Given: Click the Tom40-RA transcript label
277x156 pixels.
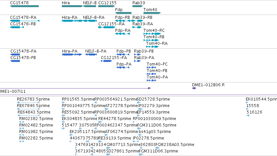Looking at the screenshot, I should (x=157, y=43).
